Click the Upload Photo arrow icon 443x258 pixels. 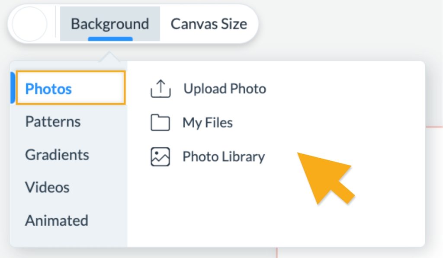pos(161,89)
